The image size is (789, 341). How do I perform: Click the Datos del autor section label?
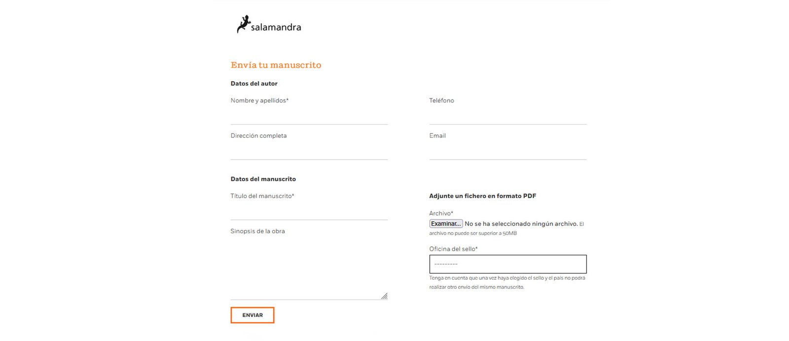pos(254,83)
